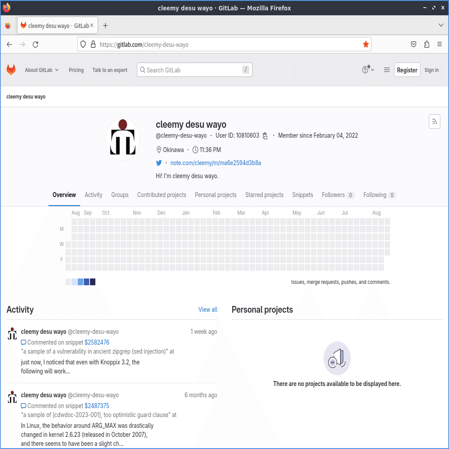Click the Register button
Viewport: 449px width, 449px height.
pos(407,70)
